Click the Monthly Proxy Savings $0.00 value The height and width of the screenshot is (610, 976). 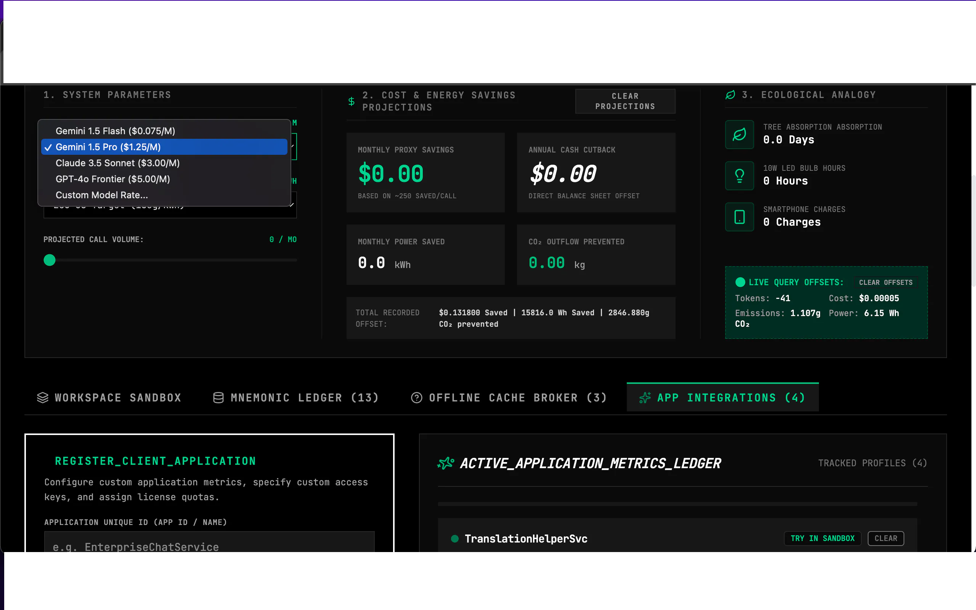tap(391, 174)
